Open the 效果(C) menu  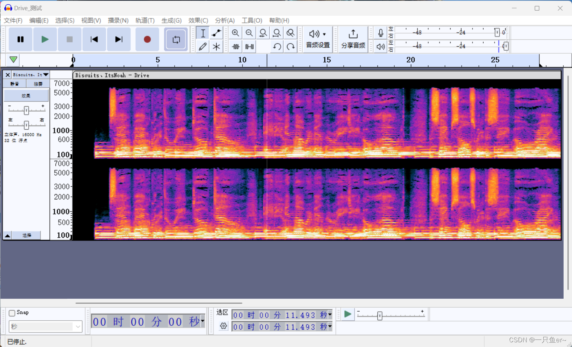pyautogui.click(x=198, y=20)
